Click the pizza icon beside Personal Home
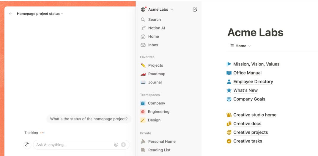Image resolution: width=318 pixels, height=156 pixels. click(143, 142)
